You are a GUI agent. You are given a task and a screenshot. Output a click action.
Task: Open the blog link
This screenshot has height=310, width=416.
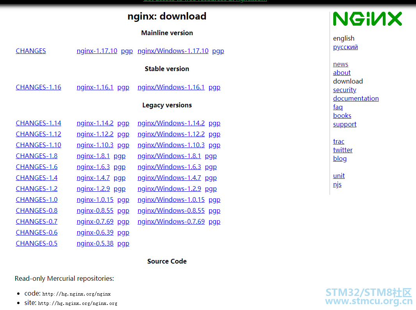(340, 159)
